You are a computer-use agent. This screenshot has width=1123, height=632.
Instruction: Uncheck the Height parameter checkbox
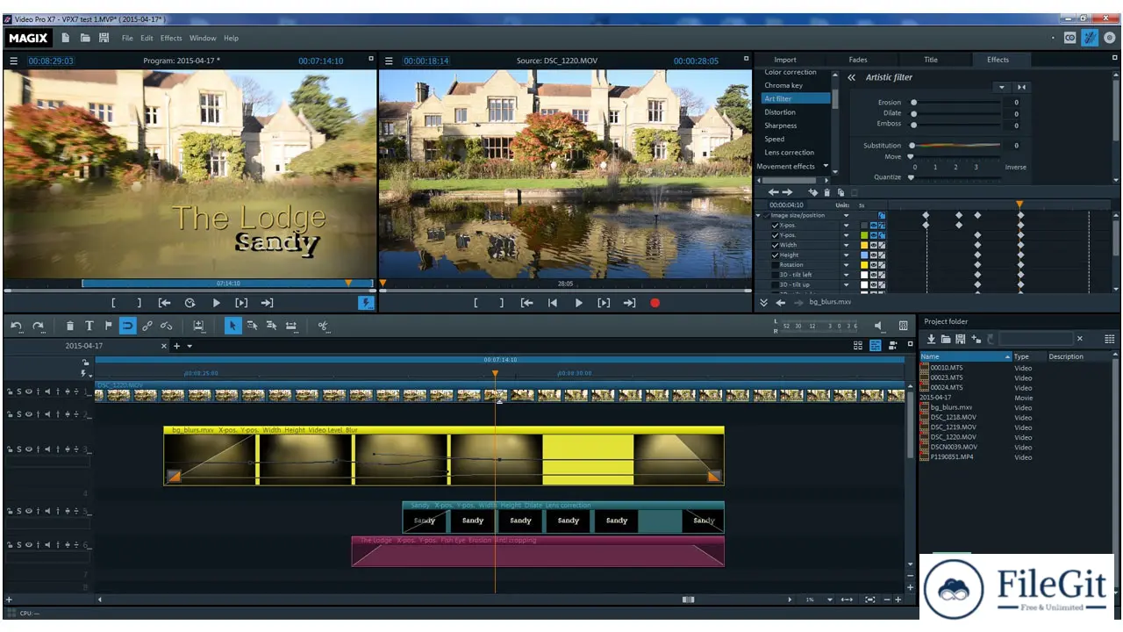coord(775,255)
